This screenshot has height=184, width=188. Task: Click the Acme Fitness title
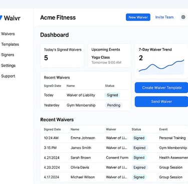[x=58, y=18]
